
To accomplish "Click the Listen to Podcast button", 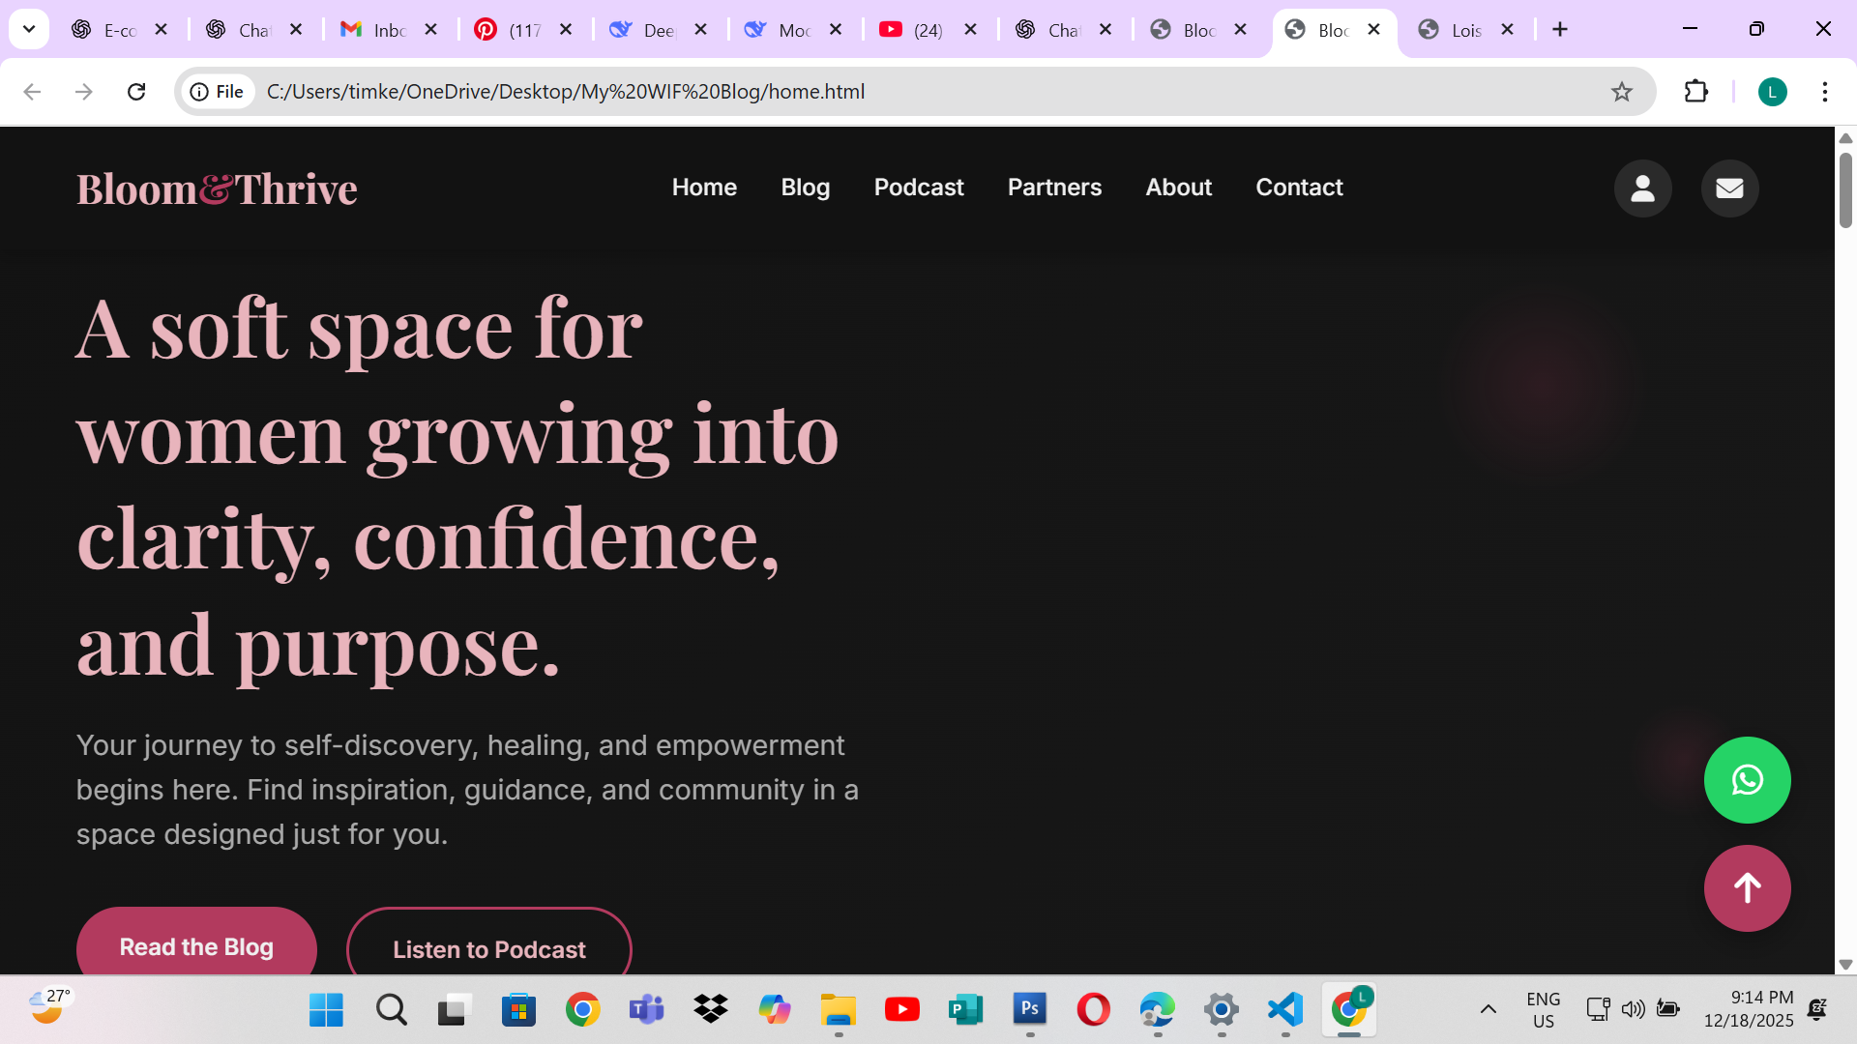I will coord(488,949).
